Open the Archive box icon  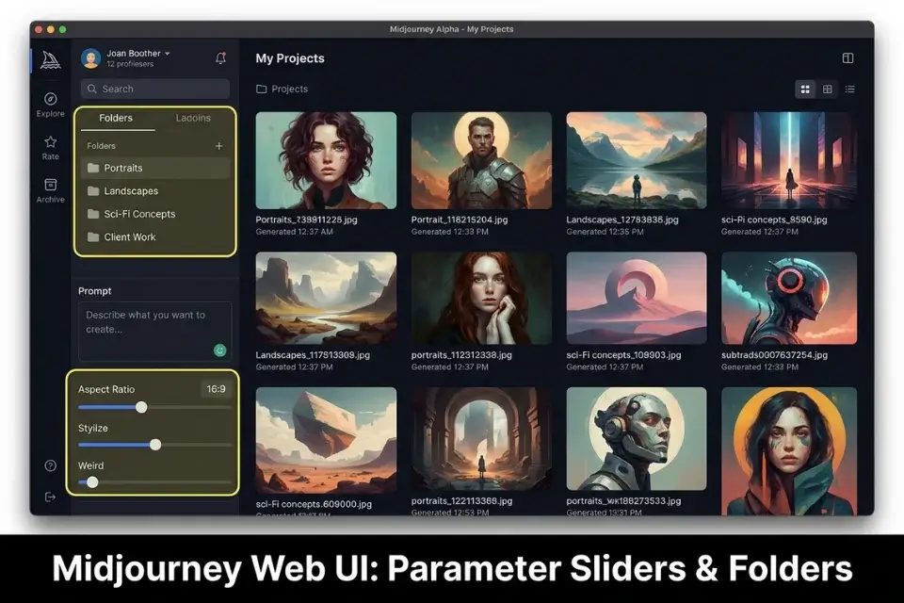pos(51,185)
